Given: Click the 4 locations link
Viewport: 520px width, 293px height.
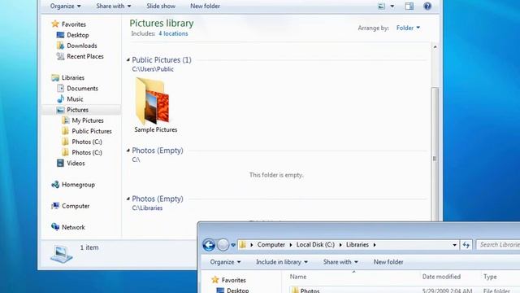Looking at the screenshot, I should point(173,33).
